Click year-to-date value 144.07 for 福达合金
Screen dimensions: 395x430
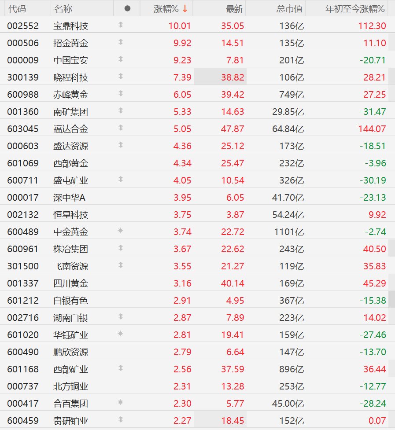[x=372, y=129]
